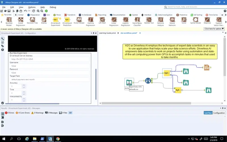Image resolution: width=227 pixels, height=142 pixels.
Task: Select the Neural Network tool
Action: click(x=172, y=22)
